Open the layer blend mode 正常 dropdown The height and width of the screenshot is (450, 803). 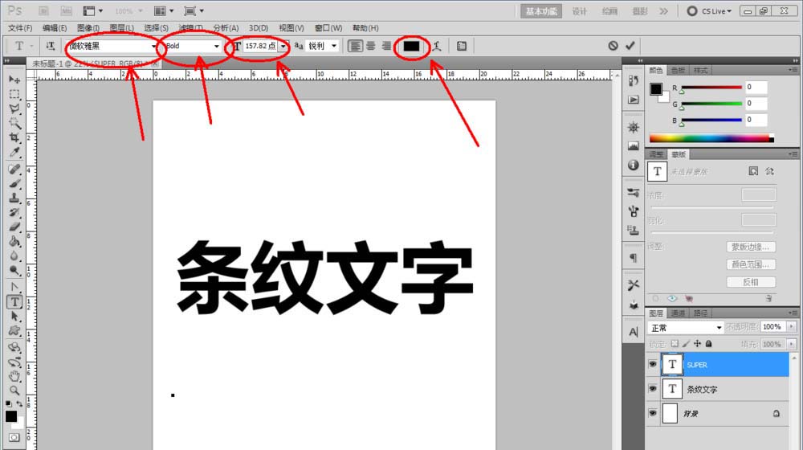click(686, 328)
